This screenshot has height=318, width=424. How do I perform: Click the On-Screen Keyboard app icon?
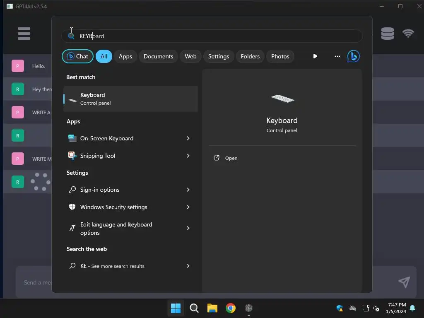(72, 138)
